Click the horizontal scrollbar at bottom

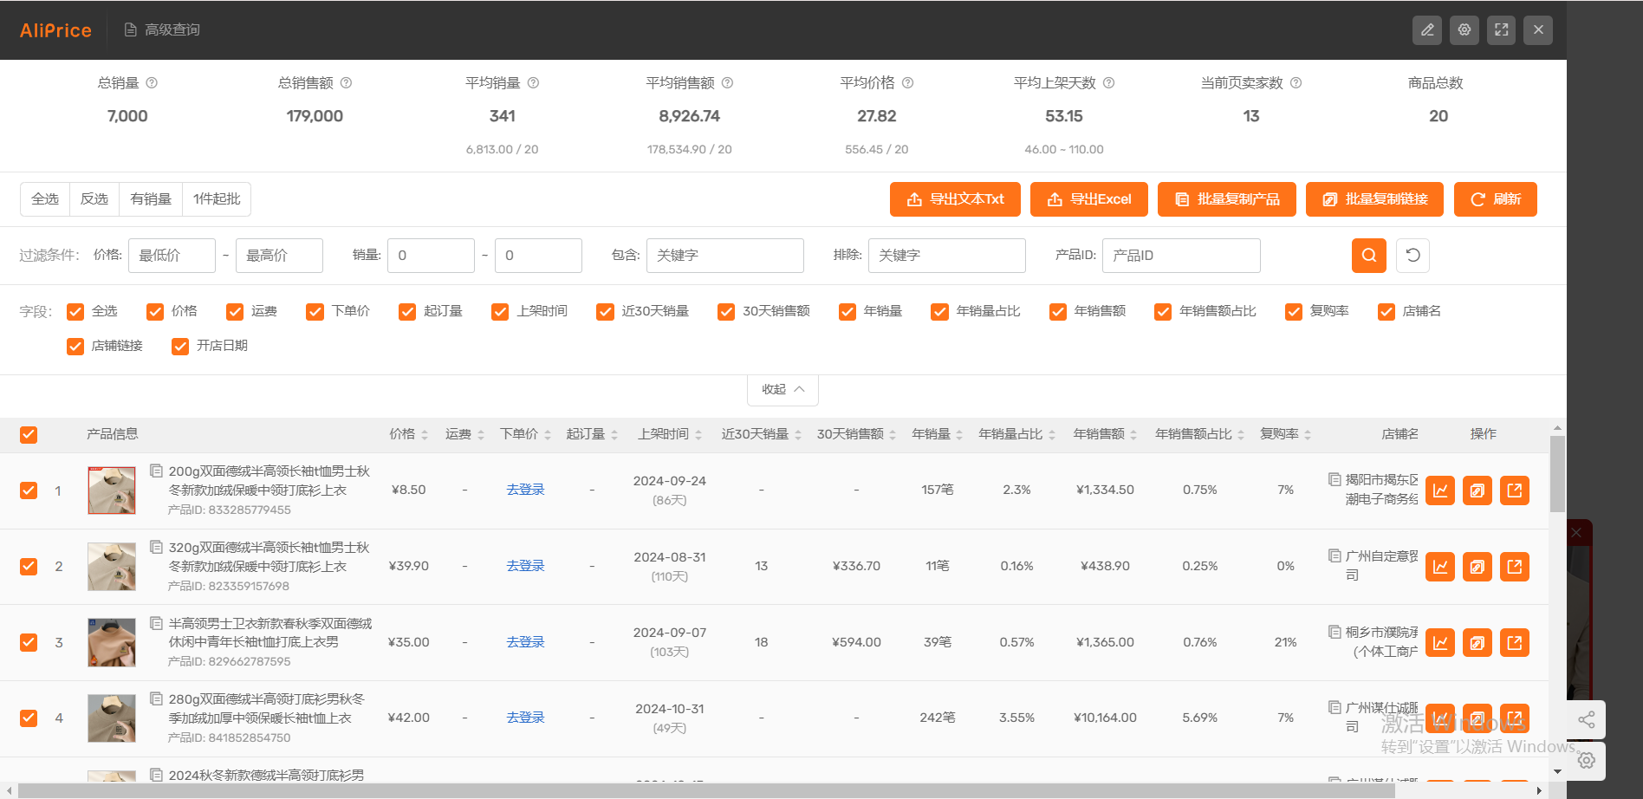(705, 790)
